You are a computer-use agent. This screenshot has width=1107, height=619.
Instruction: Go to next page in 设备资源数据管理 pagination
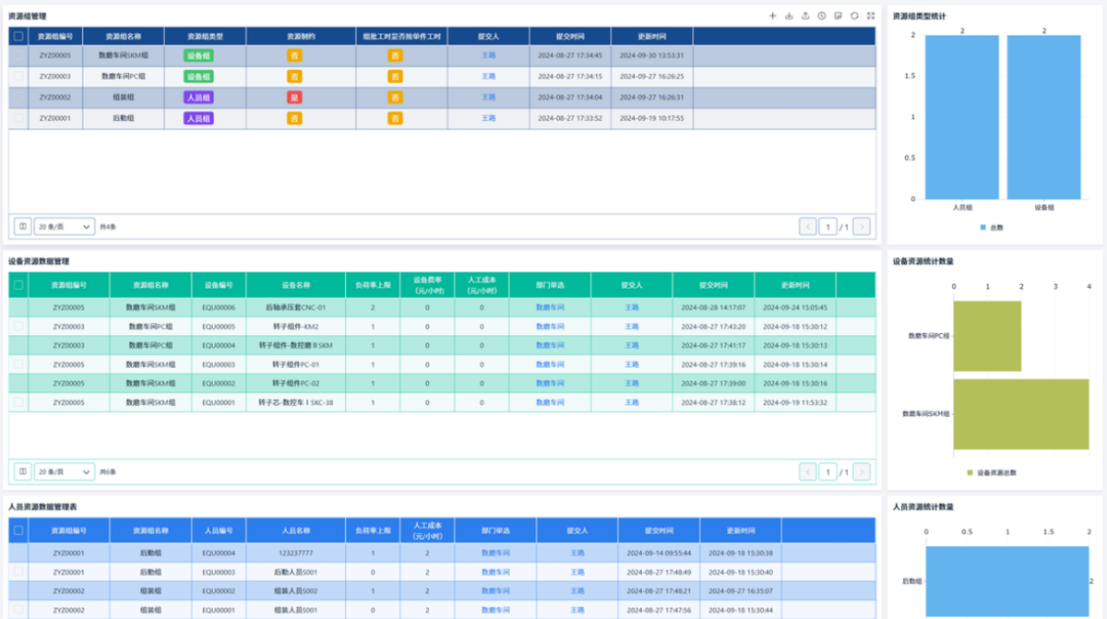point(862,471)
